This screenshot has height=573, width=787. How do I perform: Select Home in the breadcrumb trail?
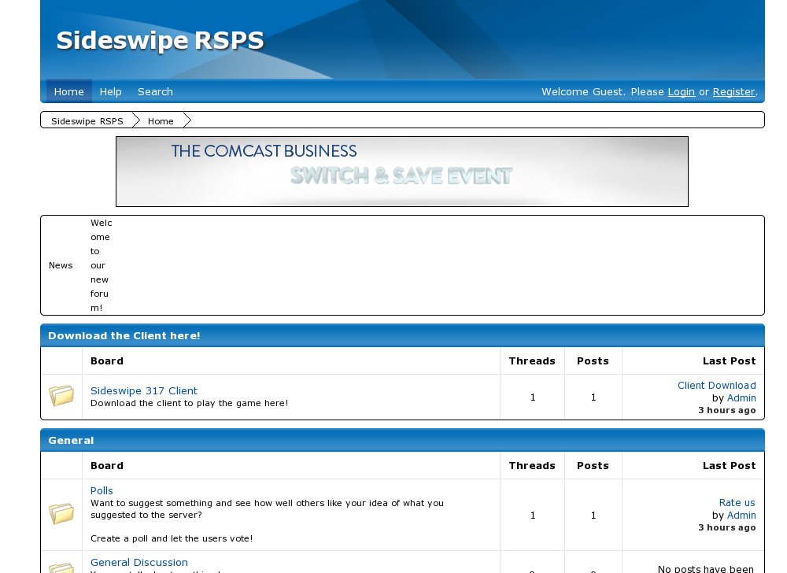point(161,121)
